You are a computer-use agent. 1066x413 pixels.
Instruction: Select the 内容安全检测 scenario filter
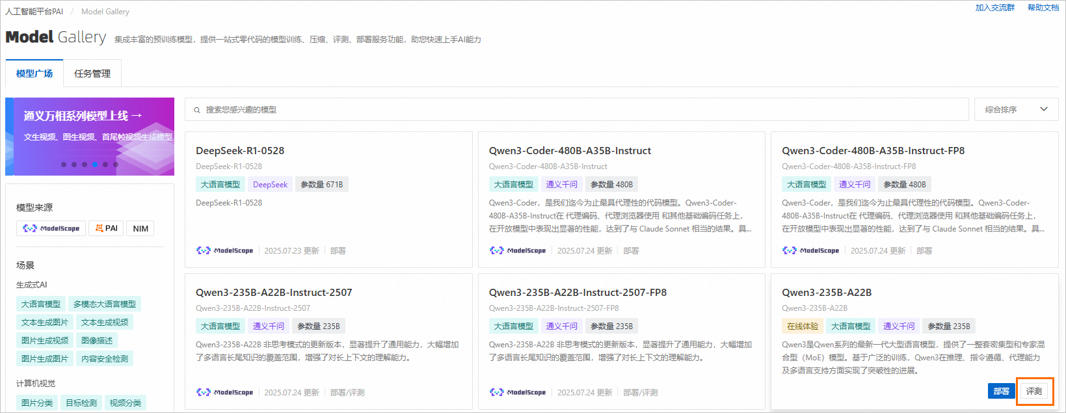tap(105, 358)
